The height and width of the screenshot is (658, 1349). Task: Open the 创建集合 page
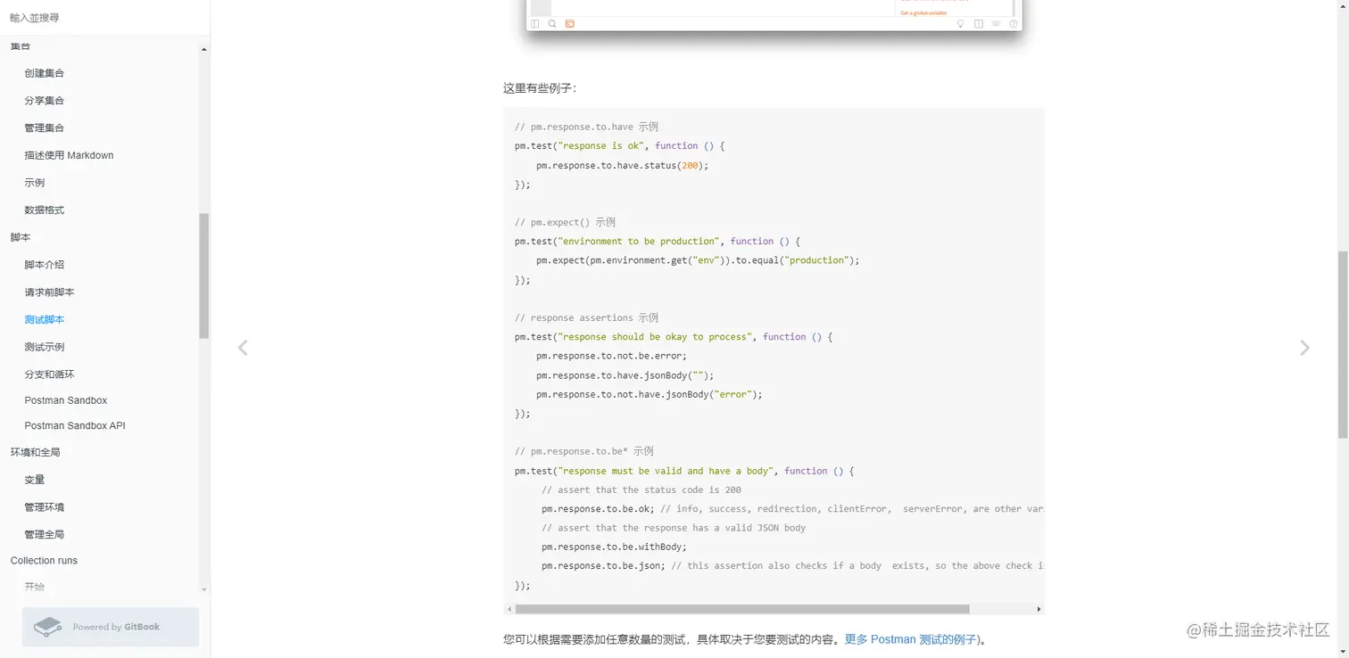tap(45, 73)
